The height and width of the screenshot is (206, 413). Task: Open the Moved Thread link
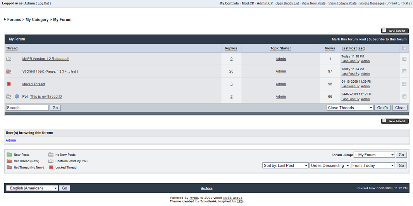coord(33,84)
